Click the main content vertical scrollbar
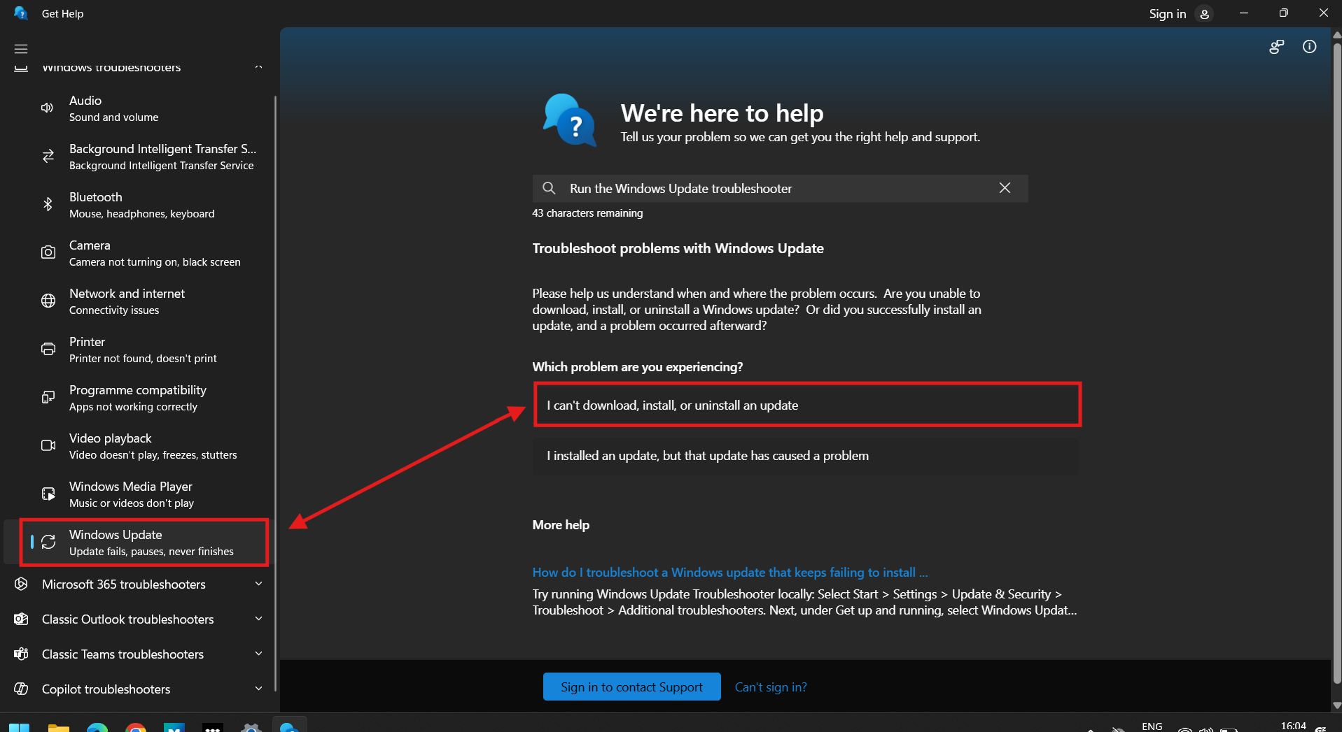The height and width of the screenshot is (732, 1342). [x=1336, y=364]
